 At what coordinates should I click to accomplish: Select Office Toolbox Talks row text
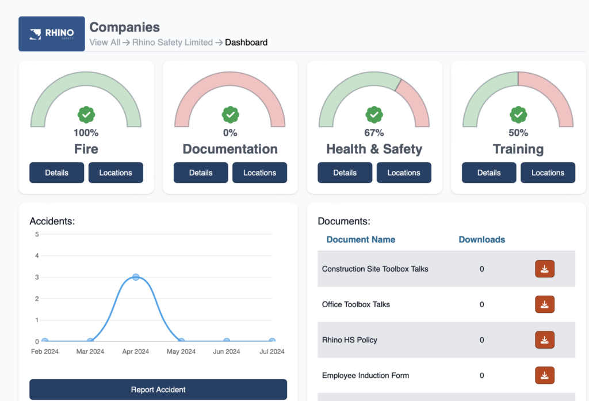(x=355, y=304)
